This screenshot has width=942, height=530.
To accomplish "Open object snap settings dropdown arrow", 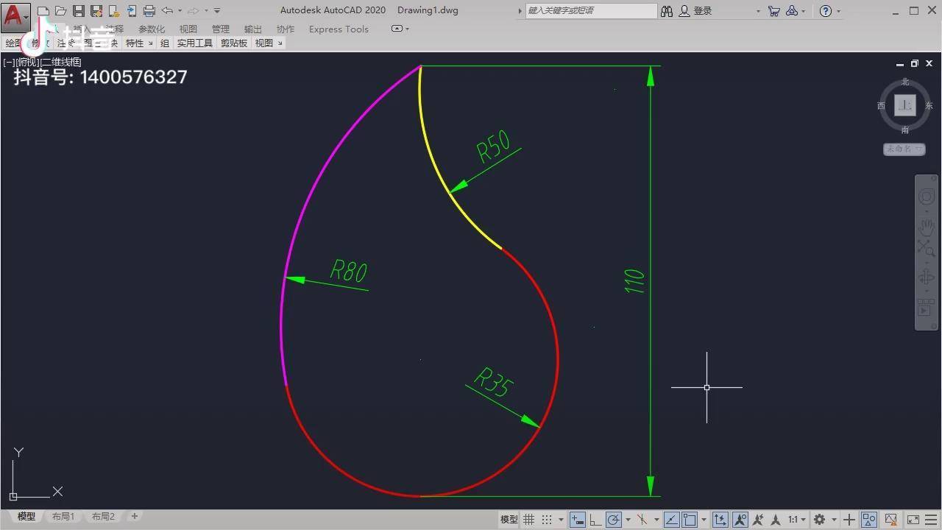I will tap(704, 520).
